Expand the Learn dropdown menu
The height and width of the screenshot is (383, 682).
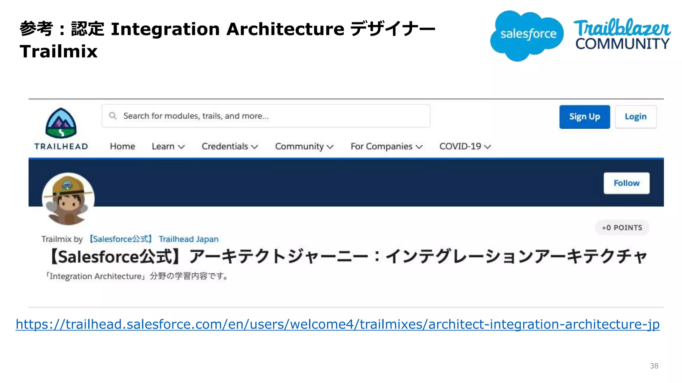coord(168,146)
